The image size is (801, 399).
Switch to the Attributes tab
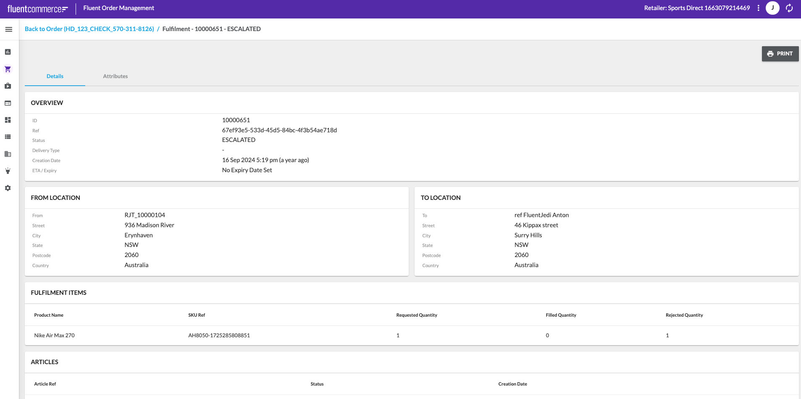tap(115, 76)
